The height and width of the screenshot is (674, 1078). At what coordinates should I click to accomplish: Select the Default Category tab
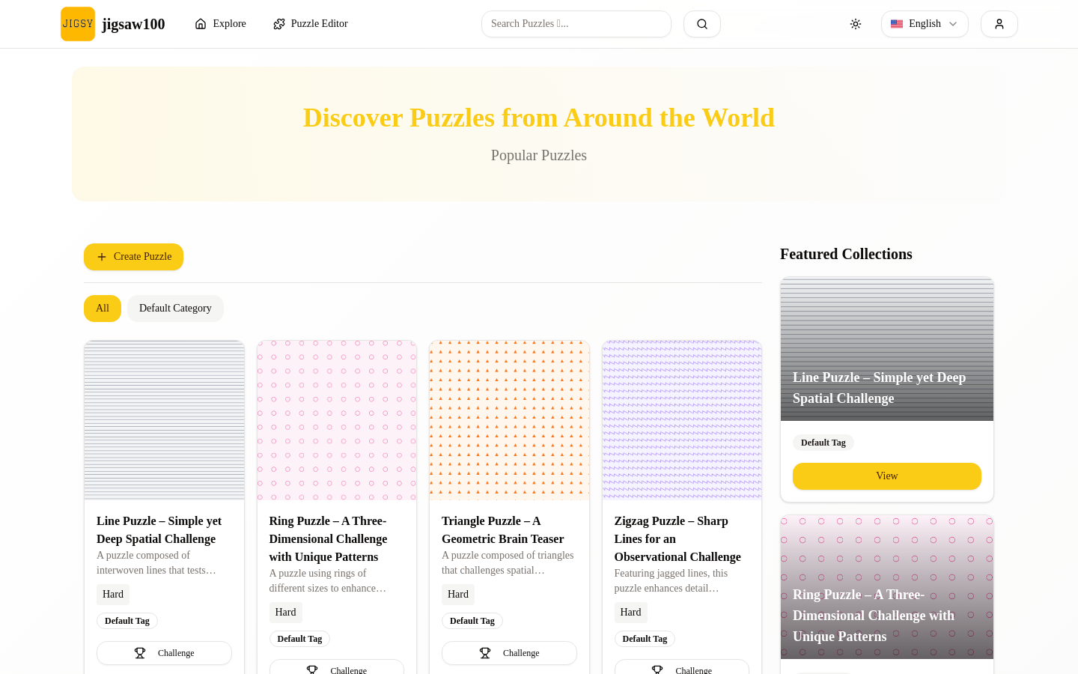[175, 309]
